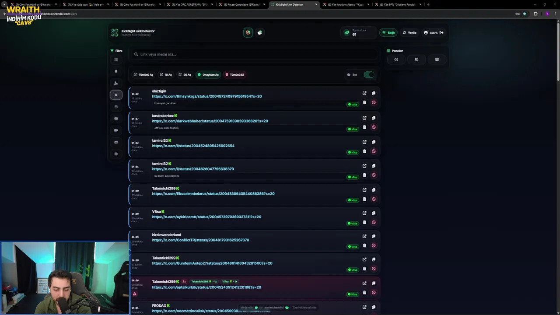
Task: Block user on tamirci32 14:11 row
Action: click(x=374, y=175)
